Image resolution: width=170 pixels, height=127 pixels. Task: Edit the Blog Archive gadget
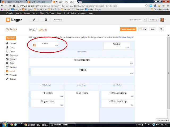click(62, 105)
